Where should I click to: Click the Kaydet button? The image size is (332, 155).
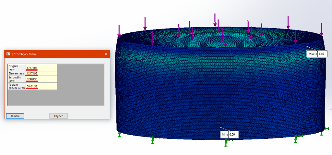pyautogui.click(x=58, y=116)
